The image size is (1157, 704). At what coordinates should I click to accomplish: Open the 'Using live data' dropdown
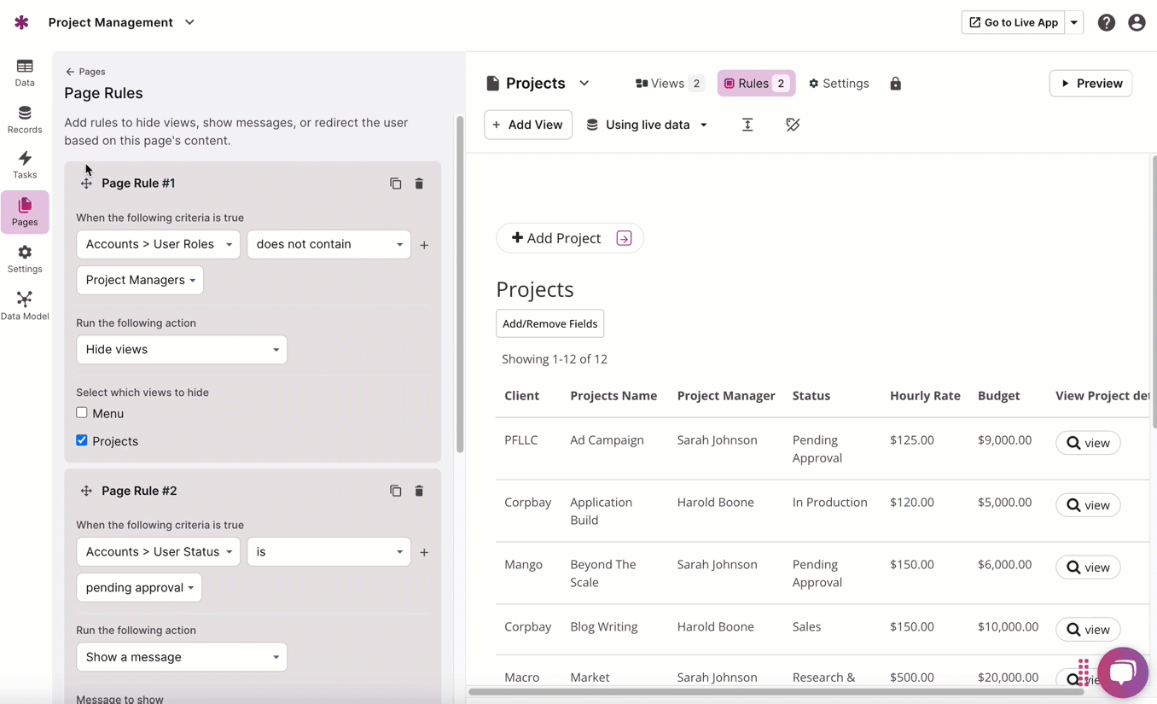click(647, 125)
